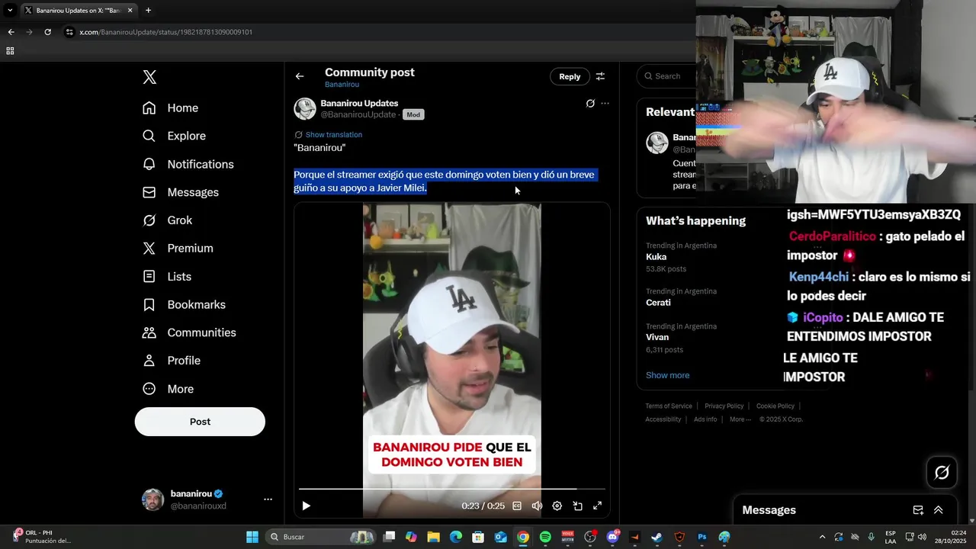
Task: Open Privacy Policy link
Action: pos(724,406)
